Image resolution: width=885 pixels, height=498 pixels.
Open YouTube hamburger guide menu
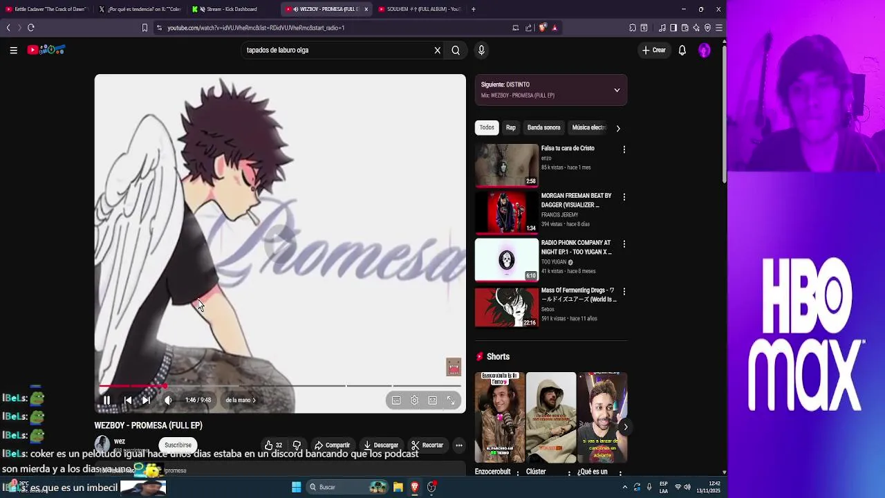[x=13, y=50]
